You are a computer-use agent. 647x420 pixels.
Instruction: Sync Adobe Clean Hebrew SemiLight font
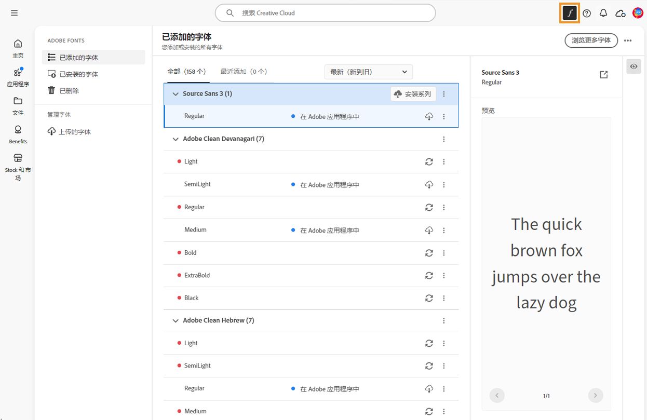coord(429,366)
